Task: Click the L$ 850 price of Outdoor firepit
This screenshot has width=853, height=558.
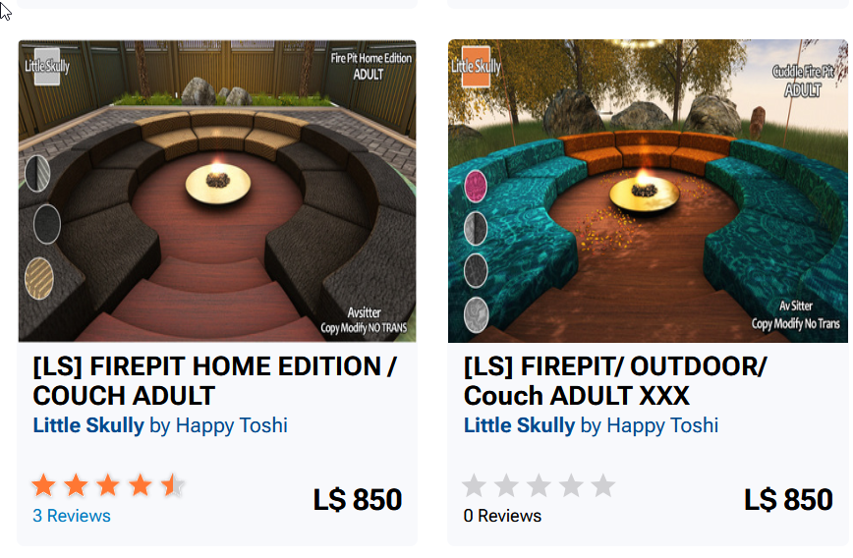Action: pos(788,499)
